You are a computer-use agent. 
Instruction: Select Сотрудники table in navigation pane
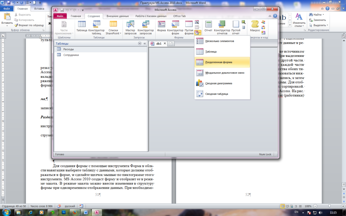tap(101, 55)
